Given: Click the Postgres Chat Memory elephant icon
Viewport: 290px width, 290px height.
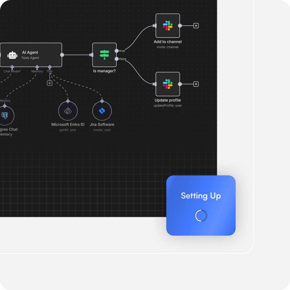Looking at the screenshot, I should (5, 115).
